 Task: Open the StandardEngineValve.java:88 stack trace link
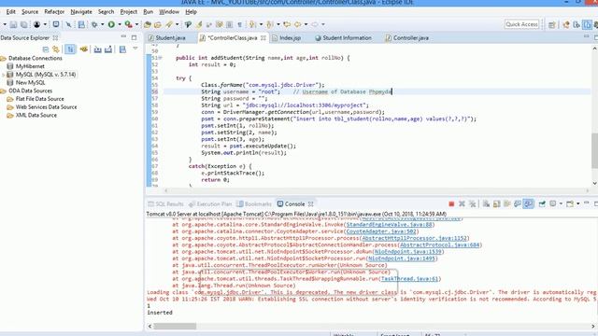[x=390, y=225]
